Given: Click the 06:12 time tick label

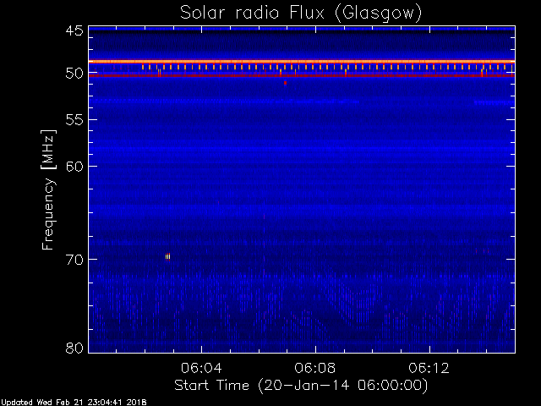Looking at the screenshot, I should click(x=429, y=368).
